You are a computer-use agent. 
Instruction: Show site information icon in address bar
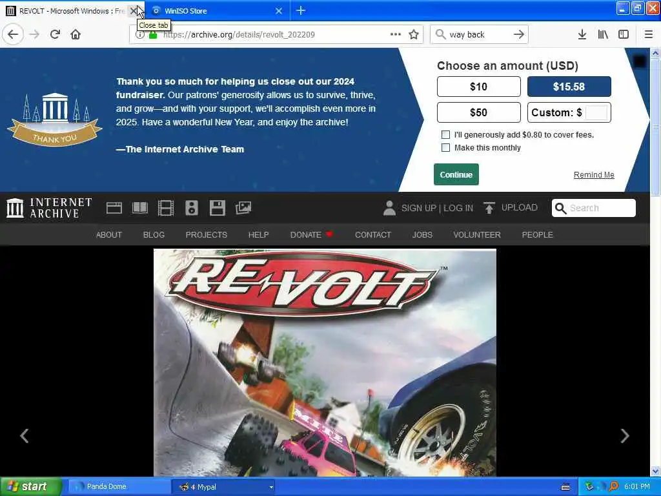(139, 35)
